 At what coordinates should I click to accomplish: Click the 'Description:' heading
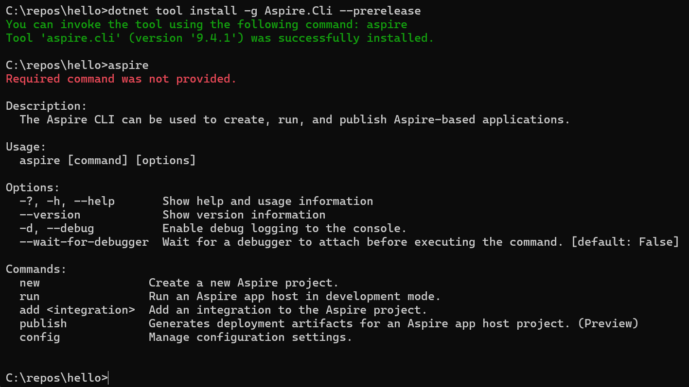click(46, 106)
